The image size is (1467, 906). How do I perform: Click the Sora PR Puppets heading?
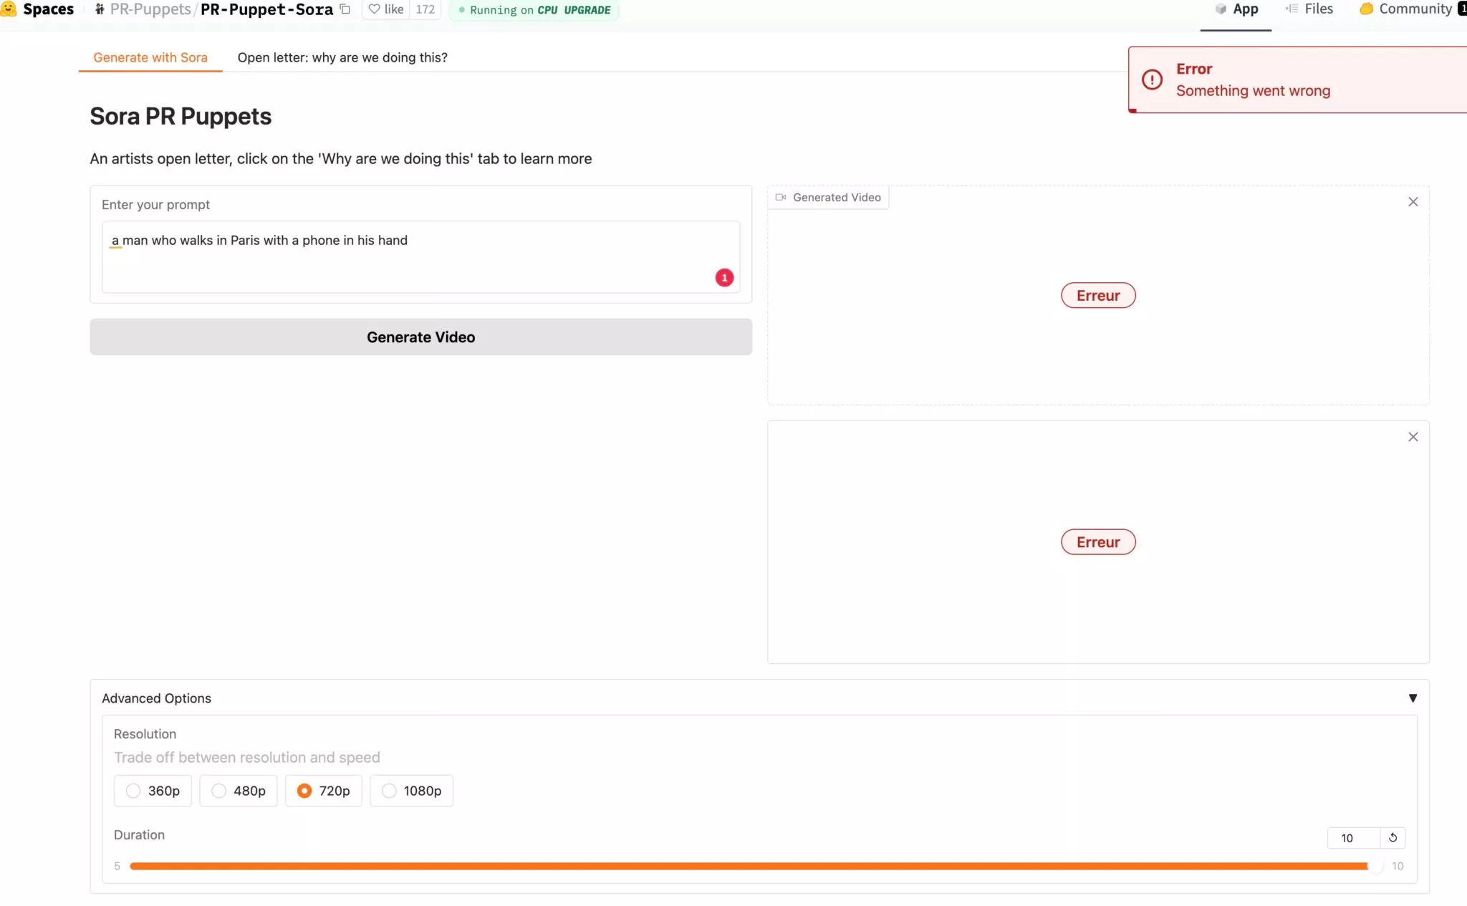181,116
